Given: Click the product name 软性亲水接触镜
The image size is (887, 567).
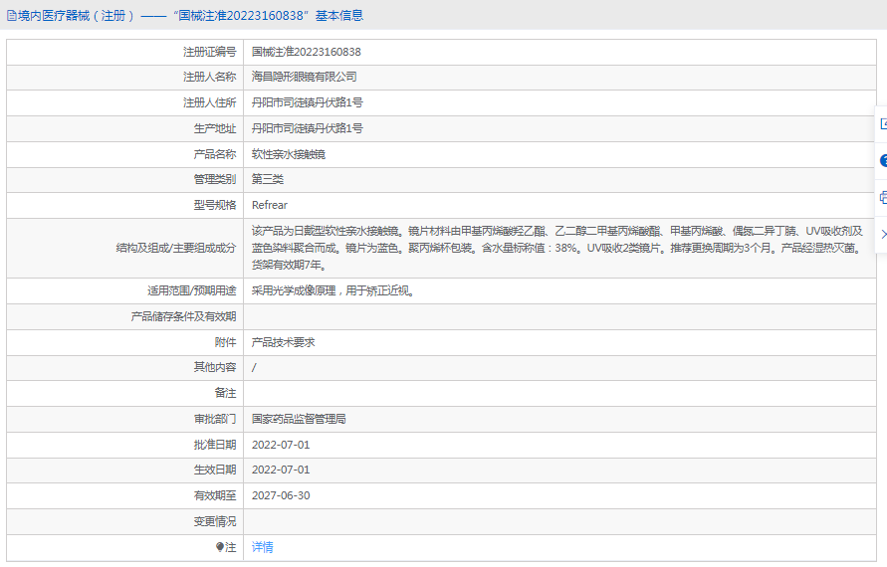Looking at the screenshot, I should 288,154.
